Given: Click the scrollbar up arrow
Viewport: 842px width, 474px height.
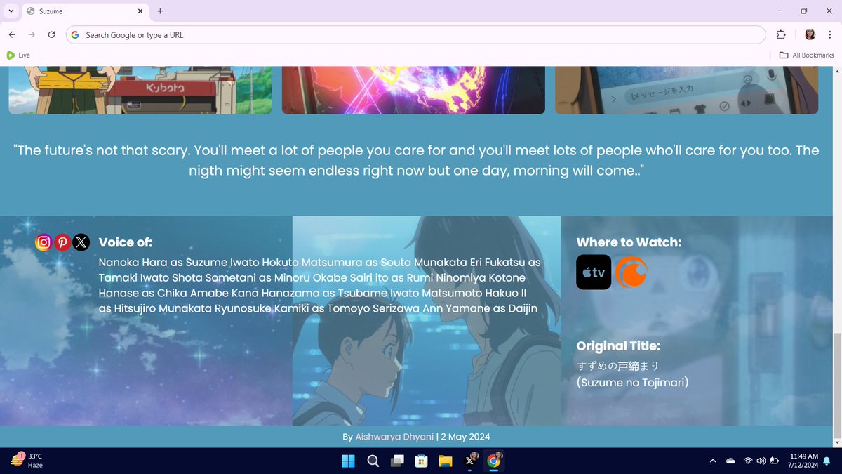Looking at the screenshot, I should 836,71.
